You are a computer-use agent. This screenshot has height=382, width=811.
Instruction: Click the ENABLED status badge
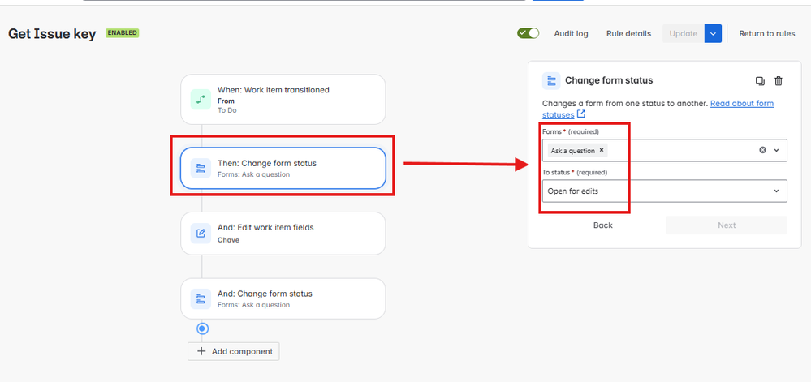(122, 33)
